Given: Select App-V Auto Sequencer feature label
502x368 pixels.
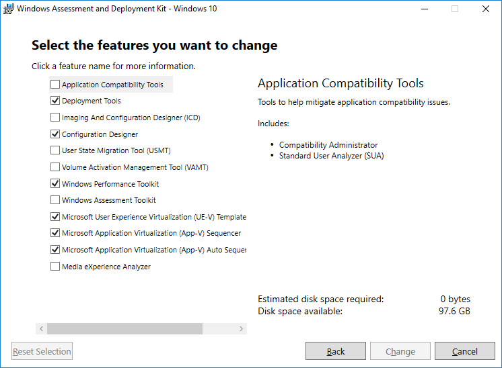Looking at the screenshot, I should click(x=154, y=250).
